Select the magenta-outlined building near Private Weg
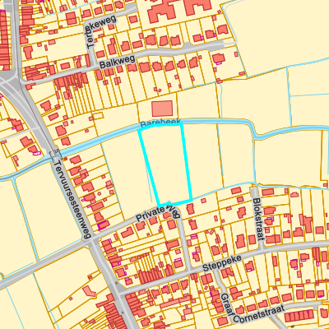Image resolution: width=329 pixels, height=329 pixels. tap(103, 225)
